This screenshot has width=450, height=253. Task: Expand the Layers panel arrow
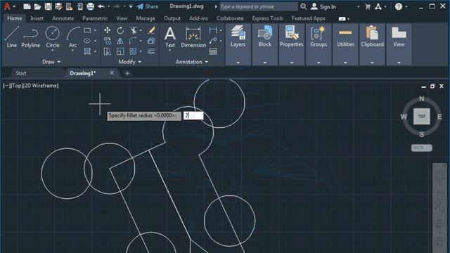click(238, 63)
